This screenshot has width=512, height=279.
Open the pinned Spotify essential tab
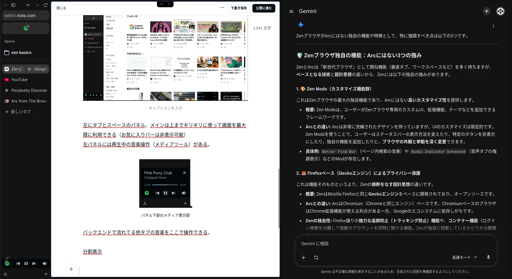[26, 28]
